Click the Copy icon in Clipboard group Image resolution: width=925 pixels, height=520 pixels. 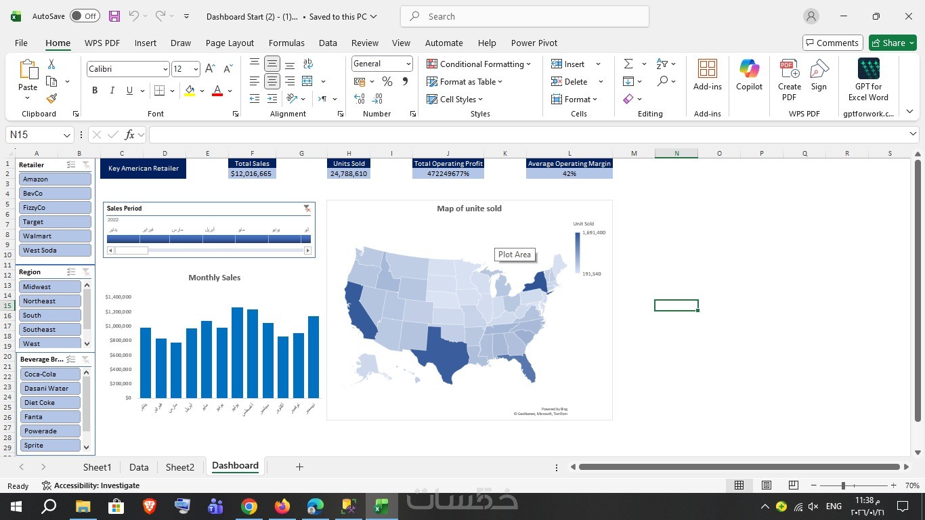tap(51, 81)
